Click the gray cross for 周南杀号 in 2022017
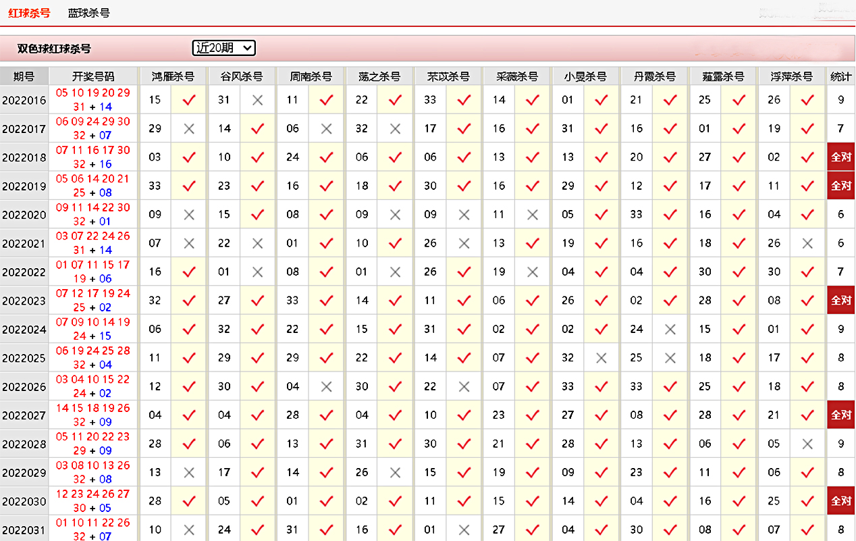Viewport: 856px width, 541px height. tap(327, 128)
